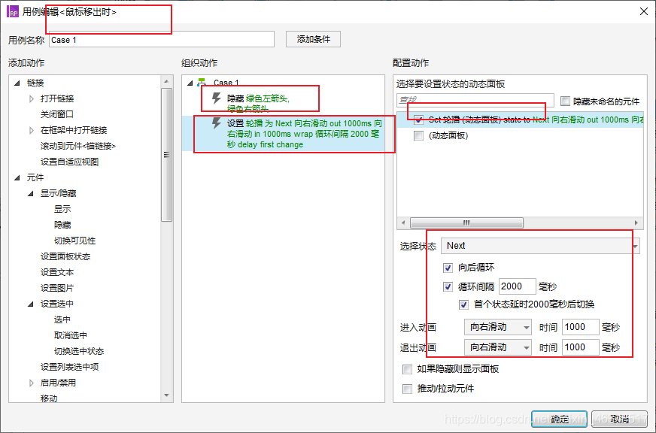Click the Axure RP app icon in title bar
Image resolution: width=656 pixels, height=433 pixels.
13,11
